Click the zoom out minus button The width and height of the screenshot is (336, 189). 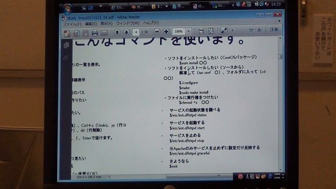click(157, 31)
